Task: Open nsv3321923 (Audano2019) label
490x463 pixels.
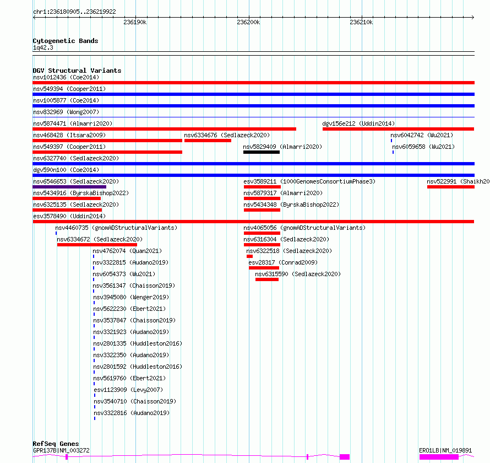Action: click(x=131, y=332)
